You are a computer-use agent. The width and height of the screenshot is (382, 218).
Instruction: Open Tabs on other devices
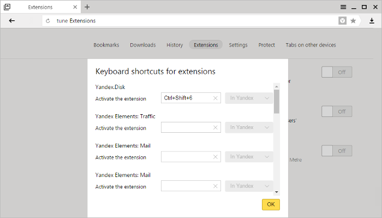[311, 45]
